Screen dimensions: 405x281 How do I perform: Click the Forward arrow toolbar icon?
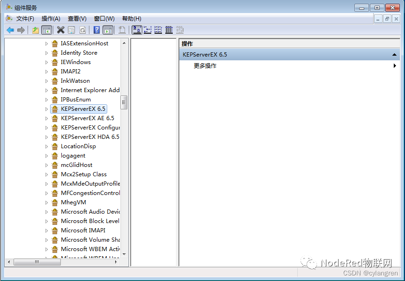pyautogui.click(x=21, y=30)
